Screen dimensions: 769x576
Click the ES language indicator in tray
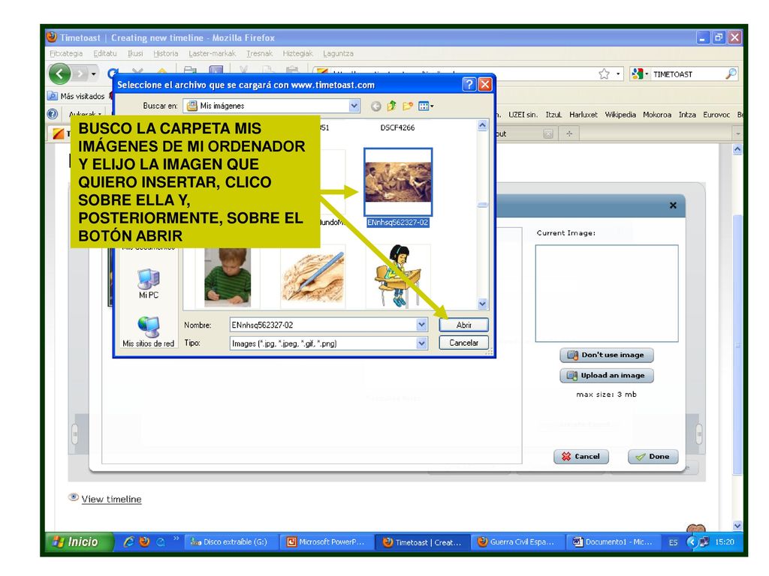[674, 542]
